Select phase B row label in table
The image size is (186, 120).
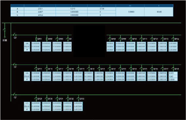point(17,12)
